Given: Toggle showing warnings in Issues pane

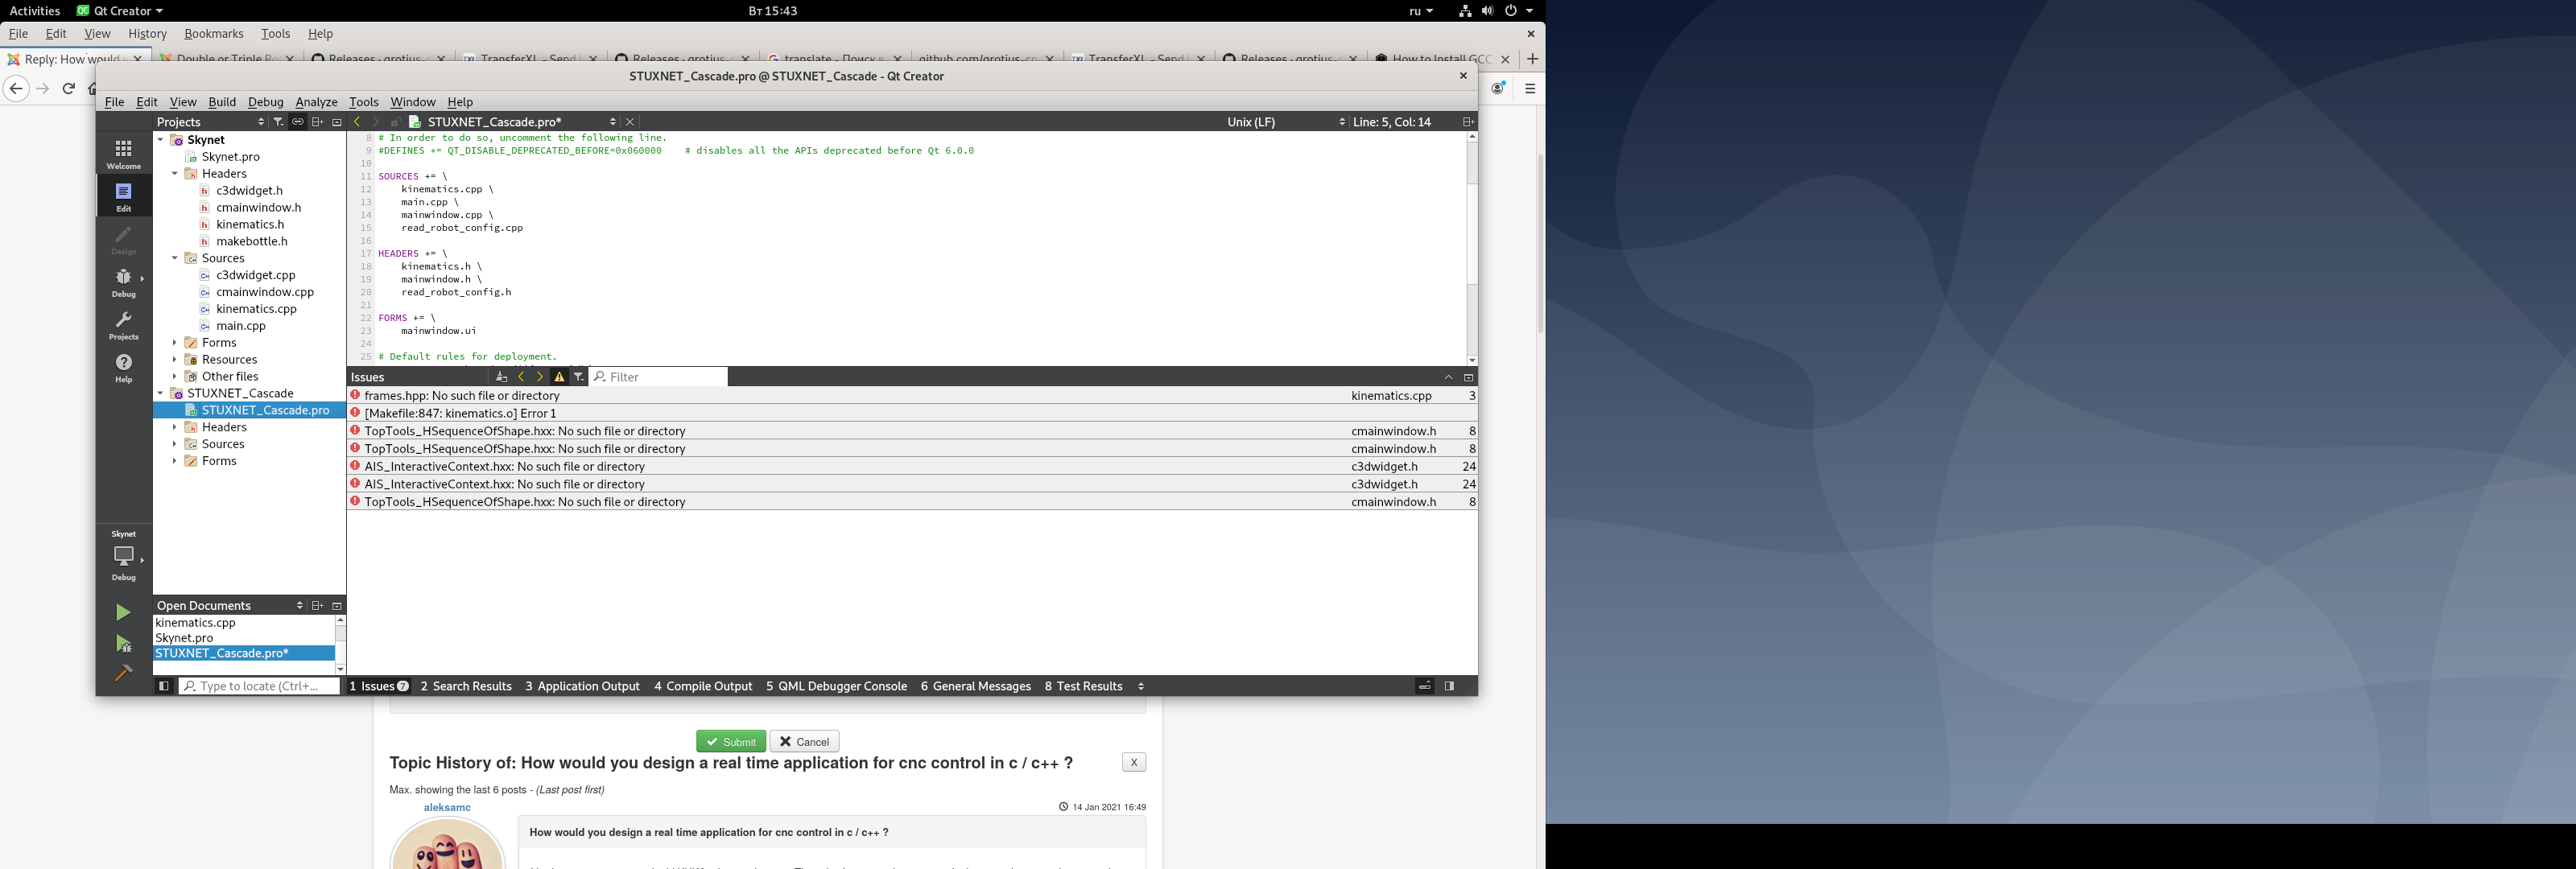Looking at the screenshot, I should pos(560,377).
